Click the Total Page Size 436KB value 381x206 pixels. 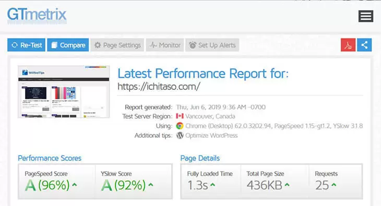tap(265, 185)
